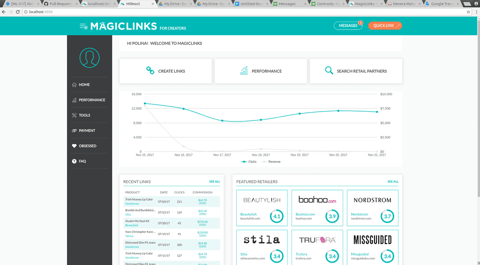Click the bar chart icon in Performance card
This screenshot has height=265, width=480.
pos(244,71)
